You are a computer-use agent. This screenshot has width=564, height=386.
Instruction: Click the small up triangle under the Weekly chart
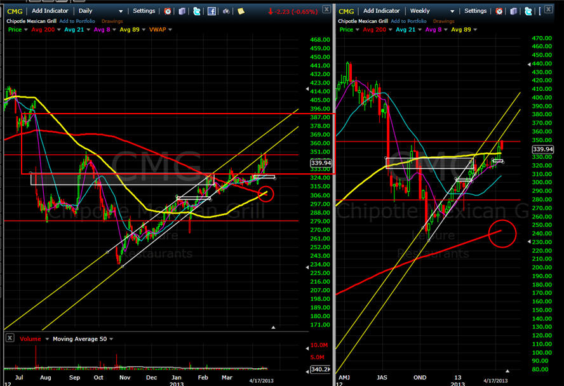[507, 371]
